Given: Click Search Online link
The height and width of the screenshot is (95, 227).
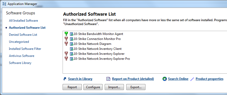Looking at the screenshot, I should [x=178, y=79].
